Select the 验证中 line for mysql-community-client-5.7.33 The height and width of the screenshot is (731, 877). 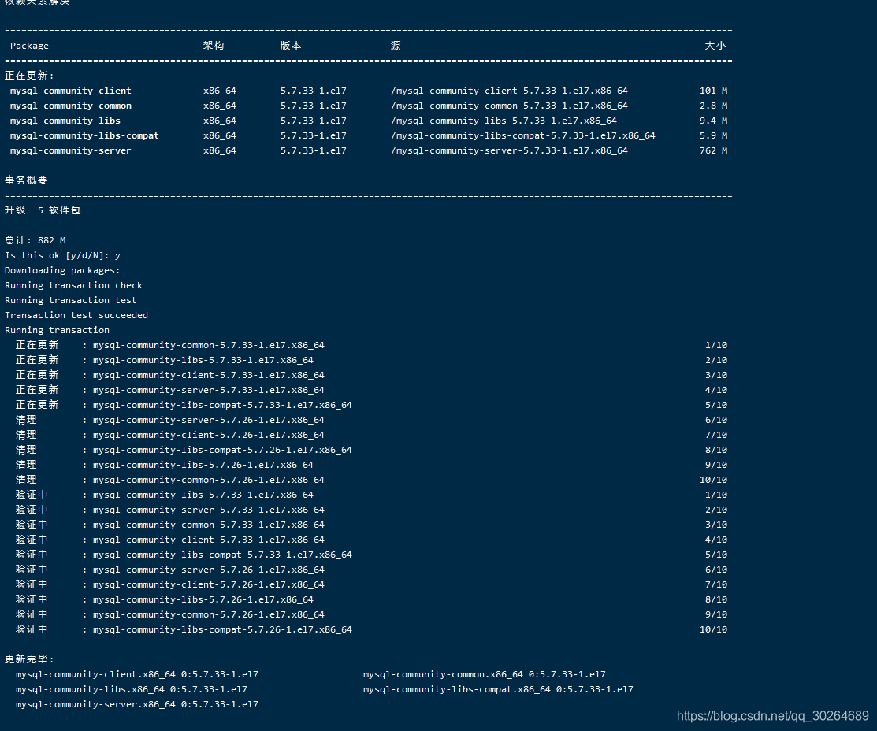tap(371, 540)
